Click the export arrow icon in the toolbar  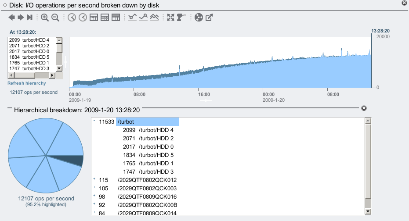(x=210, y=18)
